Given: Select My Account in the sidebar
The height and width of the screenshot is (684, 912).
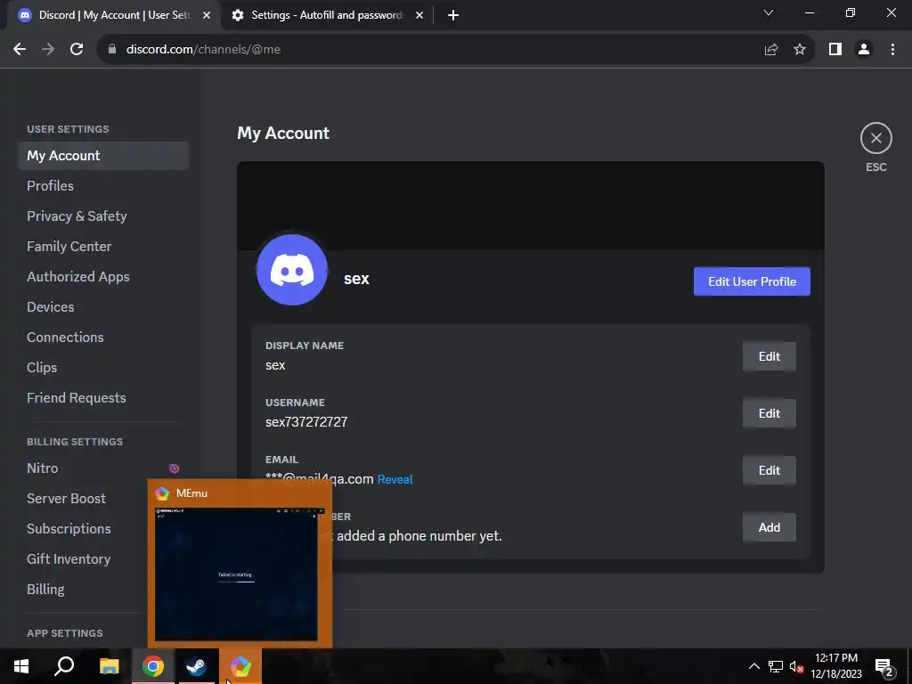Looking at the screenshot, I should pyautogui.click(x=103, y=156).
